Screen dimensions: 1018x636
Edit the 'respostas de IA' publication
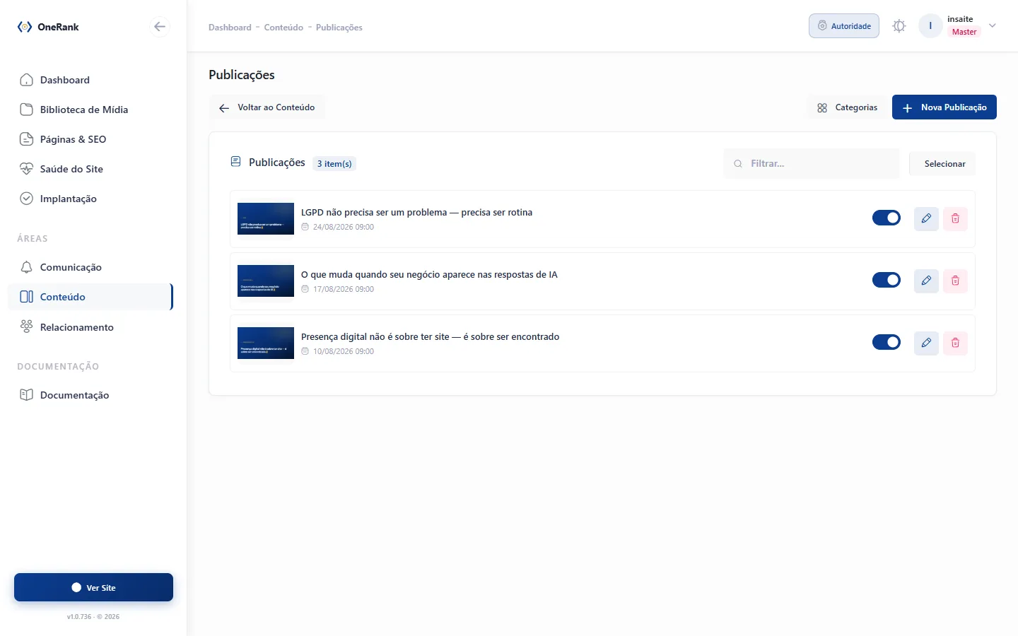coord(926,281)
